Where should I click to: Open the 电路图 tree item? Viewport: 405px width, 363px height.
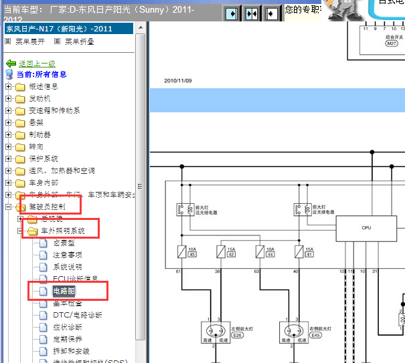click(x=64, y=291)
